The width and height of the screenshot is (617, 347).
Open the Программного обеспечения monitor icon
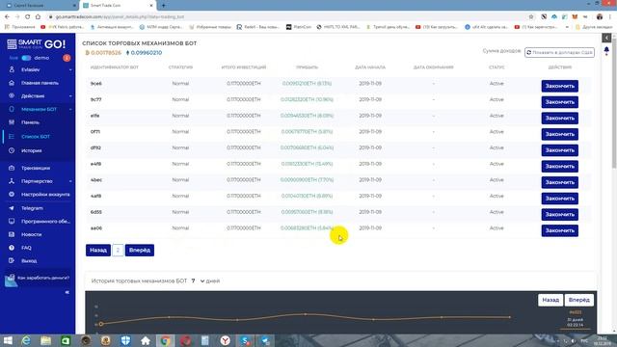(x=12, y=221)
